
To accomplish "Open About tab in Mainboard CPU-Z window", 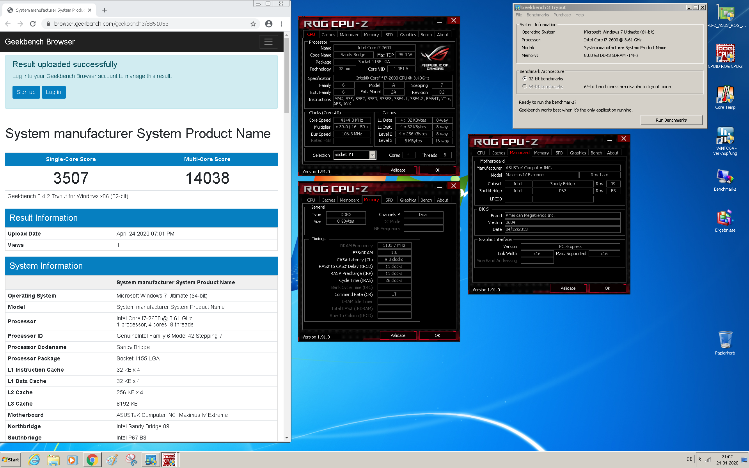I will click(x=612, y=153).
